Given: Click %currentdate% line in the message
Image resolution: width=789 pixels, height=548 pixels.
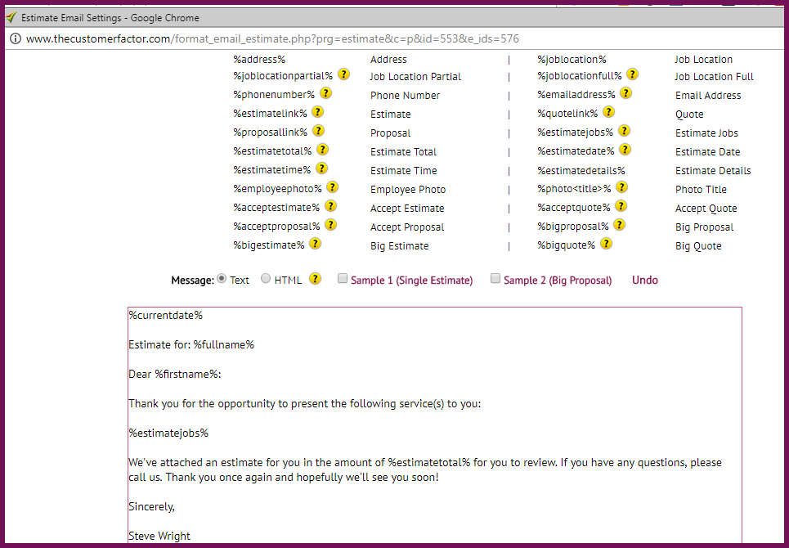Looking at the screenshot, I should pos(165,316).
